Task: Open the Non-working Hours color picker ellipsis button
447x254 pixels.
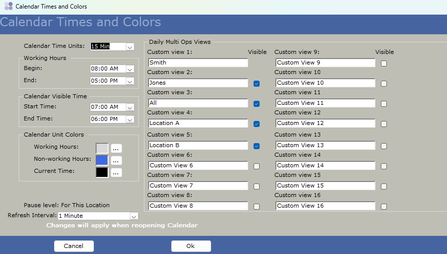Action: 116,160
